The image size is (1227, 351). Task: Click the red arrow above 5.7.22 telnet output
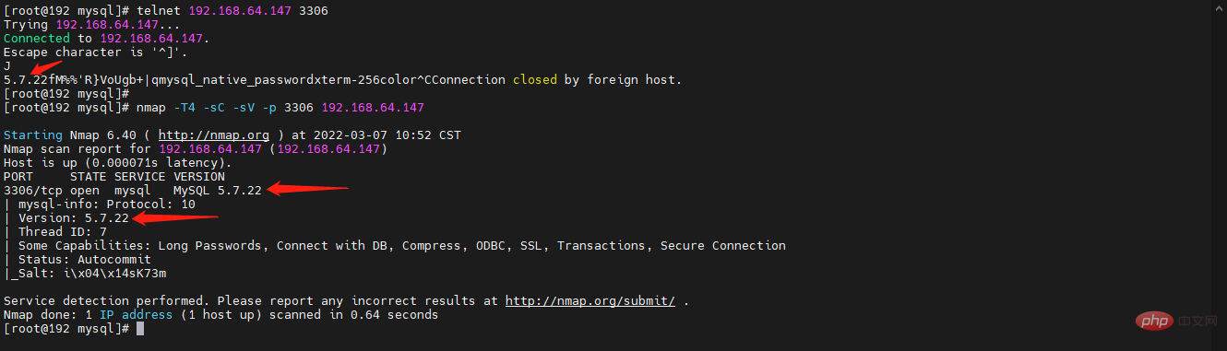coord(46,66)
